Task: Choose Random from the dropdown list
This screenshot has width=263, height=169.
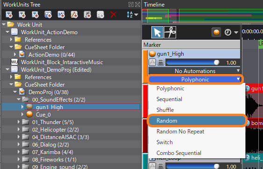Action: (x=197, y=121)
